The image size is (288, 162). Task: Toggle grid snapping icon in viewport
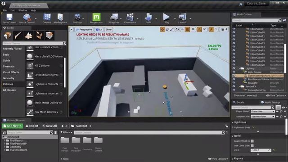pyautogui.click(x=187, y=30)
